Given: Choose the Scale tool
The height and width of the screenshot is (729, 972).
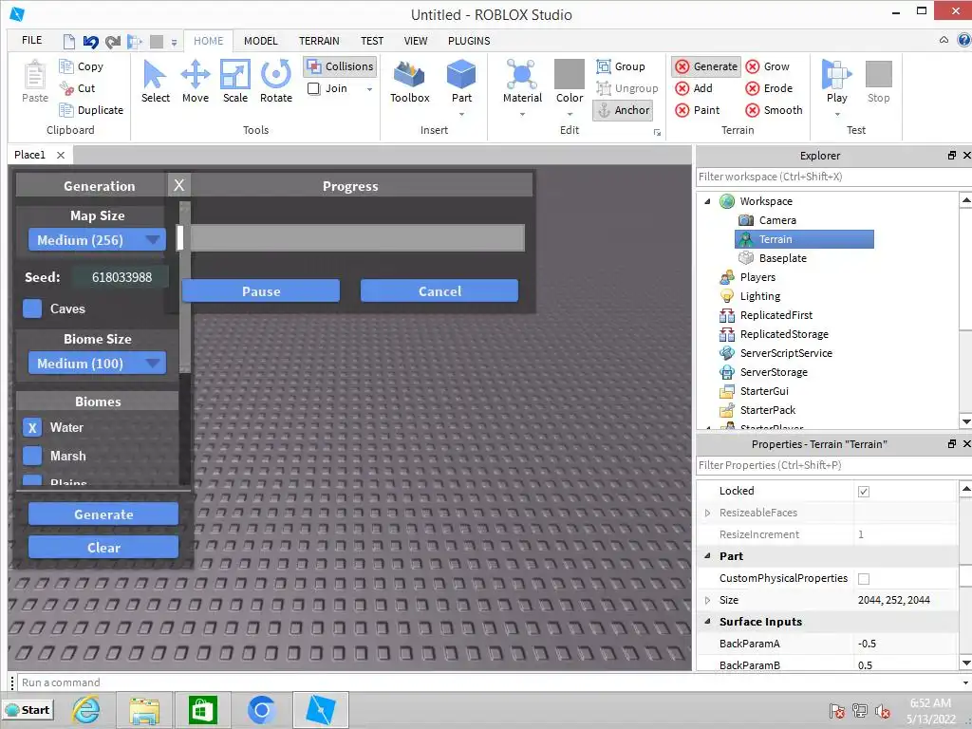Looking at the screenshot, I should click(235, 82).
